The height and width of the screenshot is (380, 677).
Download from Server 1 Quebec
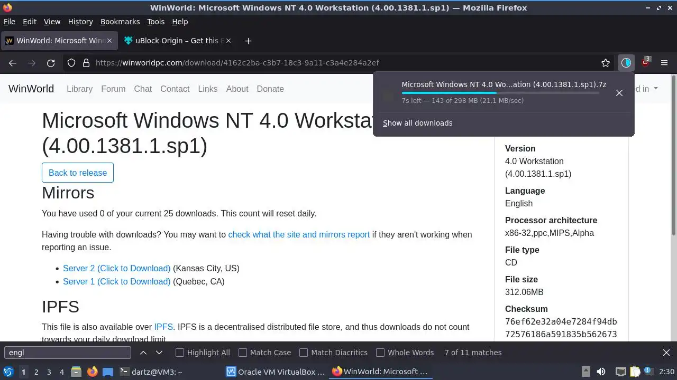pyautogui.click(x=116, y=281)
